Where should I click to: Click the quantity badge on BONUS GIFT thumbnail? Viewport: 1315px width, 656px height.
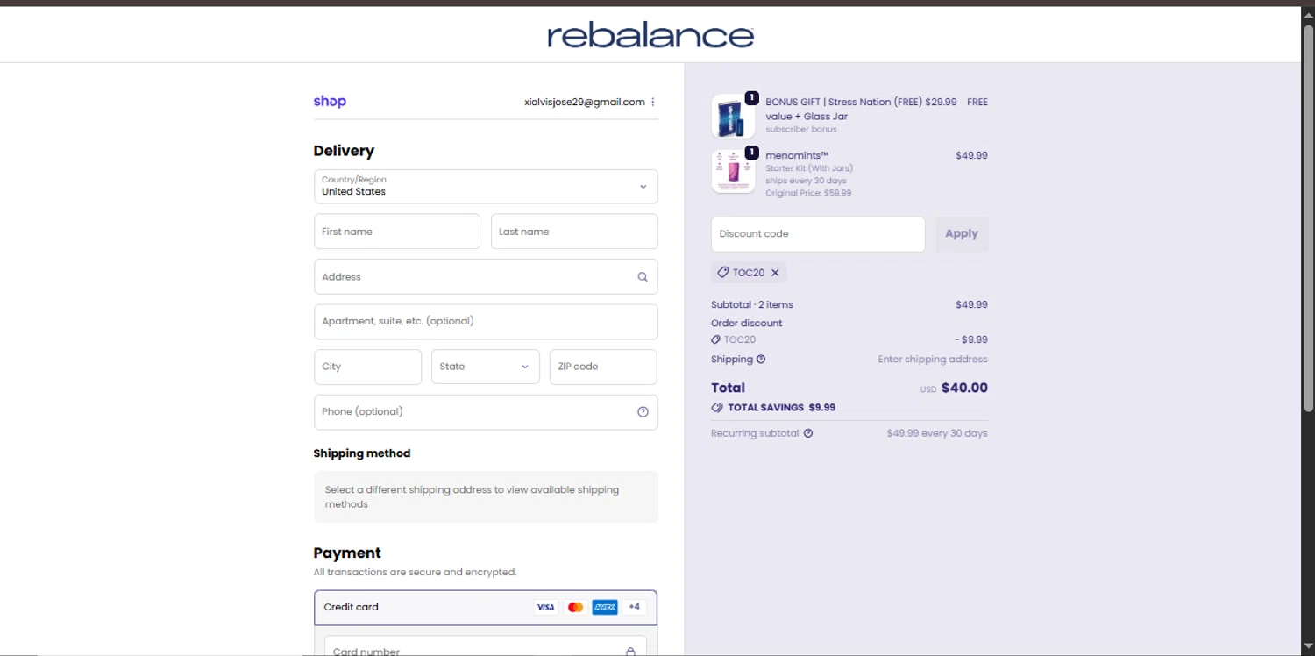click(751, 98)
